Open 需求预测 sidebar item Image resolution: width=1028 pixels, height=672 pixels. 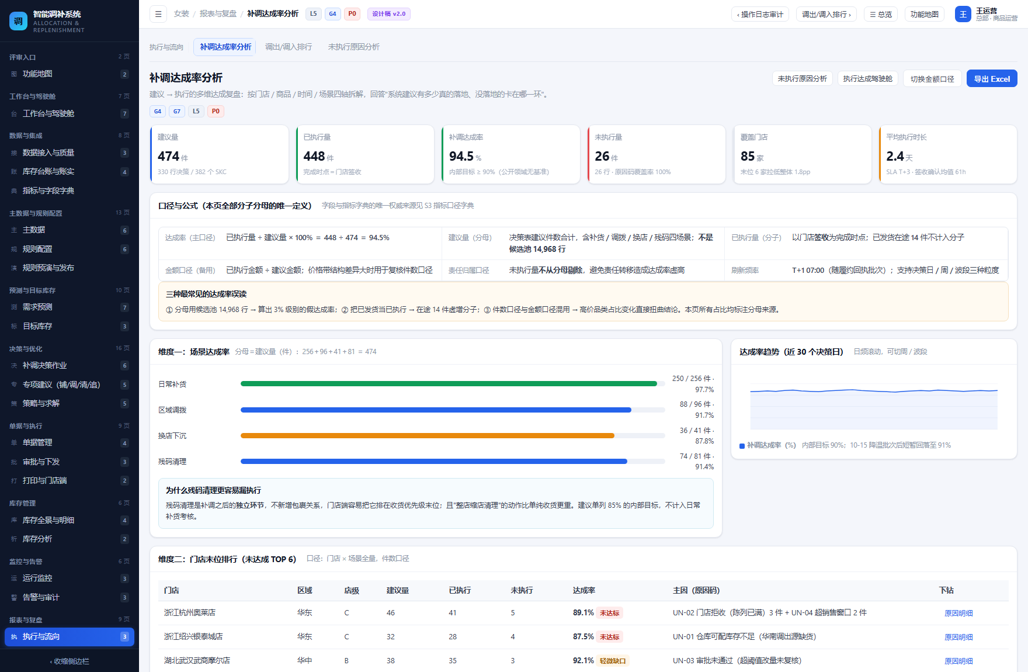[x=70, y=307]
